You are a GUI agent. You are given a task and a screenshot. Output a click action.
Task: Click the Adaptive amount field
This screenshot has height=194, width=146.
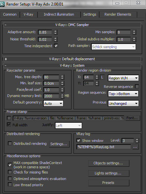45,32
